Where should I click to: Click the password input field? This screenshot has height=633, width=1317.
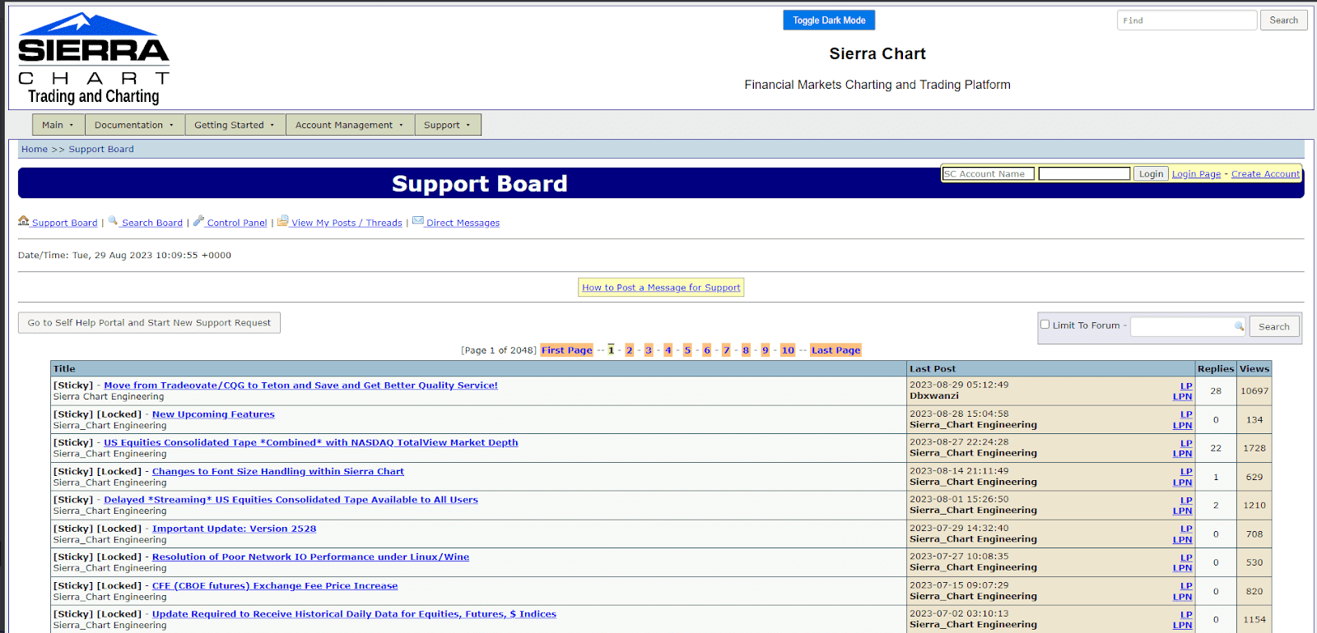[1084, 173]
